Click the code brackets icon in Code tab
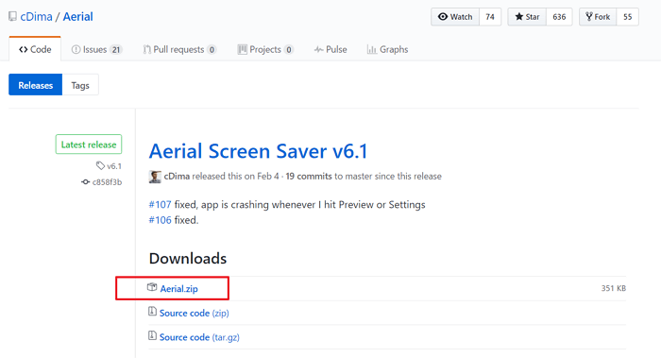Screen dimensions: 661x358 point(24,49)
